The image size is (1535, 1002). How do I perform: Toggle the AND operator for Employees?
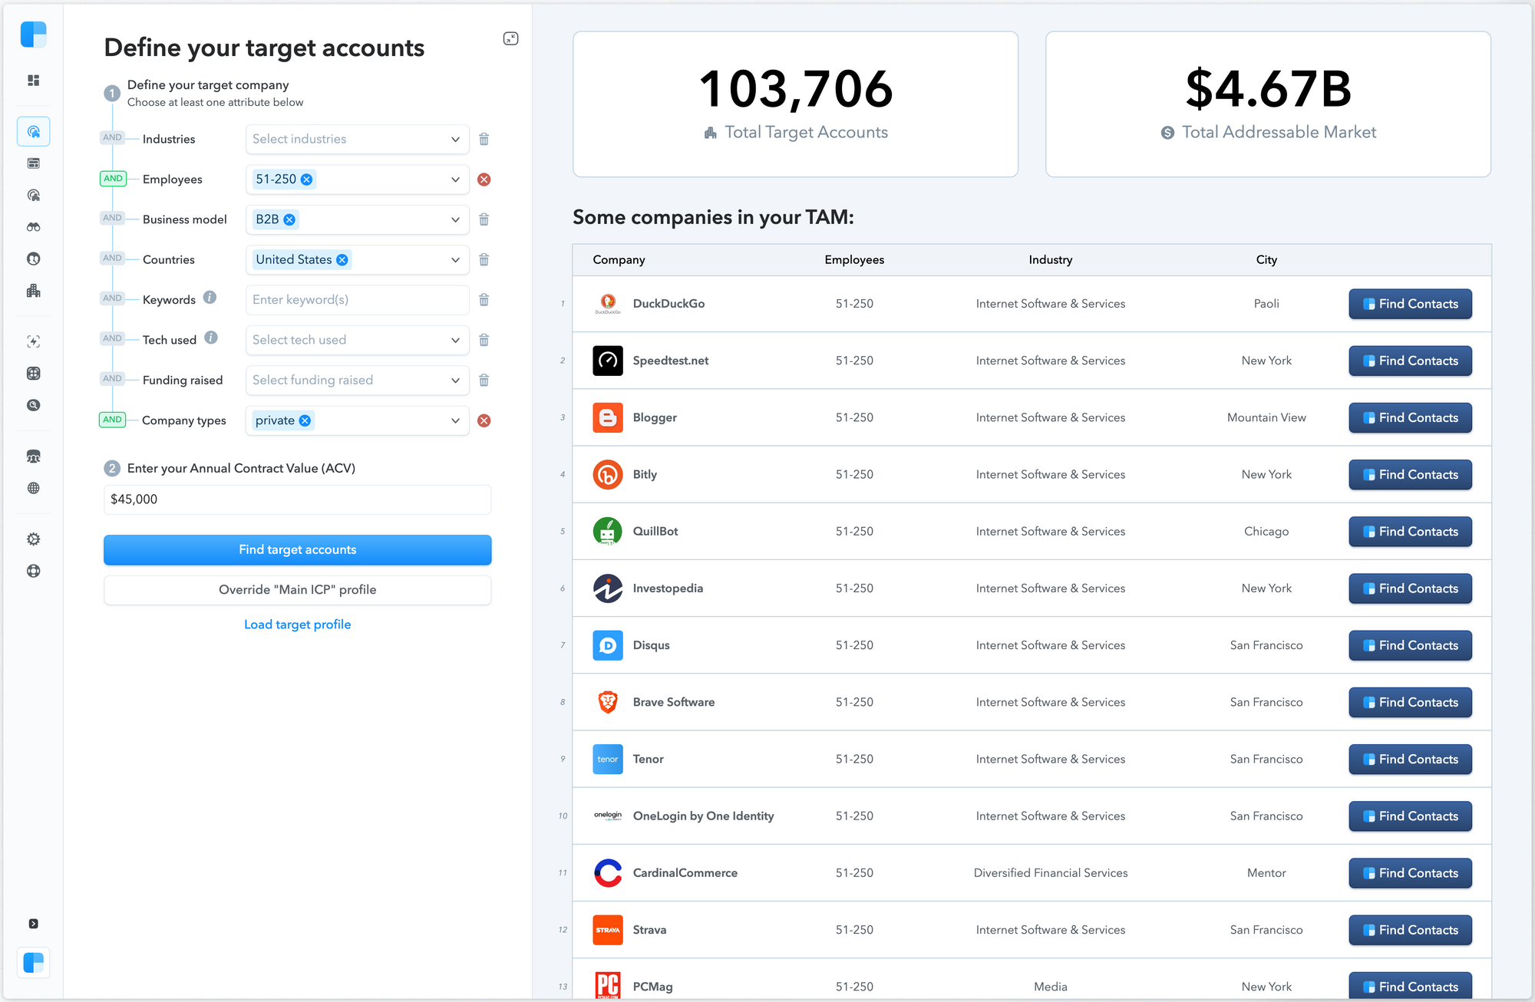pos(113,179)
